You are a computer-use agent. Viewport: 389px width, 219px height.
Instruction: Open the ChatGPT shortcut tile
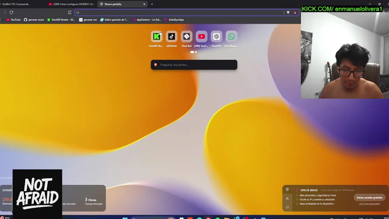click(x=216, y=37)
